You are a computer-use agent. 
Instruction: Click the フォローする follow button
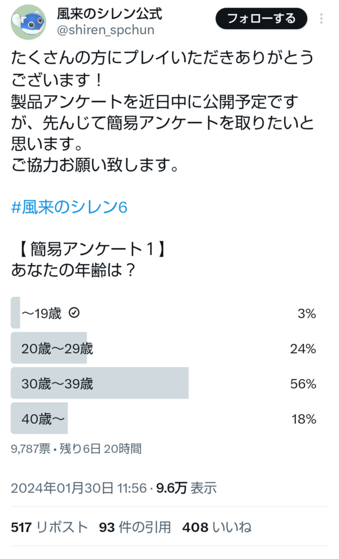tap(261, 18)
